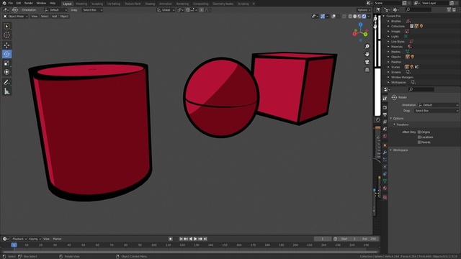The height and width of the screenshot is (259, 461).
Task: Open the viewport Add menu
Action: coord(55,17)
